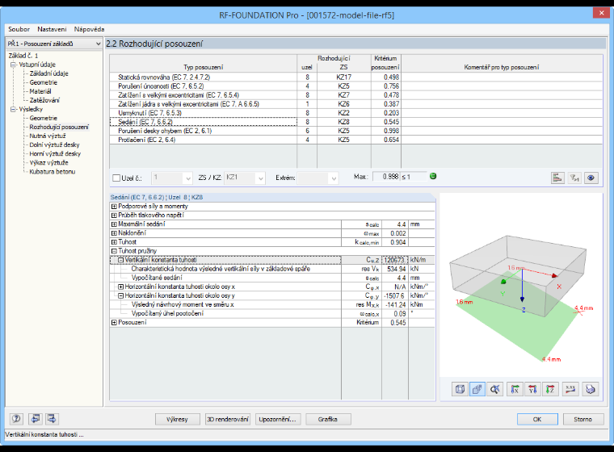
Task: Toggle wireframe view of the foundation
Action: coord(460,389)
